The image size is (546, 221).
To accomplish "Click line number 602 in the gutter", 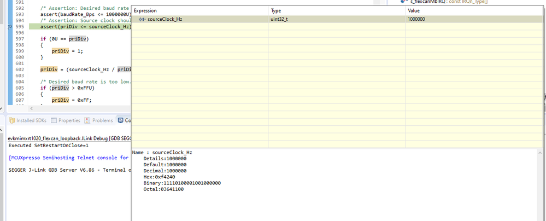I will pyautogui.click(x=20, y=69).
